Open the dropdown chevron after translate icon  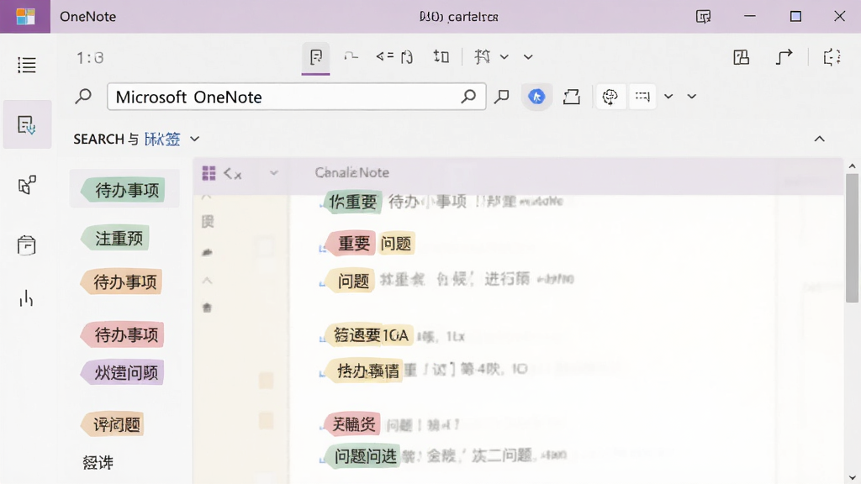point(504,56)
